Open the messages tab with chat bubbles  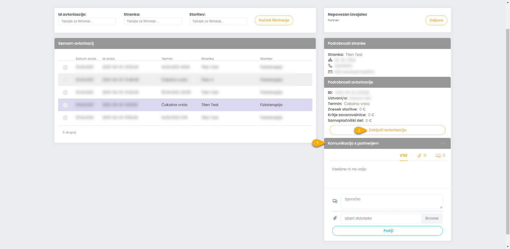440,155
